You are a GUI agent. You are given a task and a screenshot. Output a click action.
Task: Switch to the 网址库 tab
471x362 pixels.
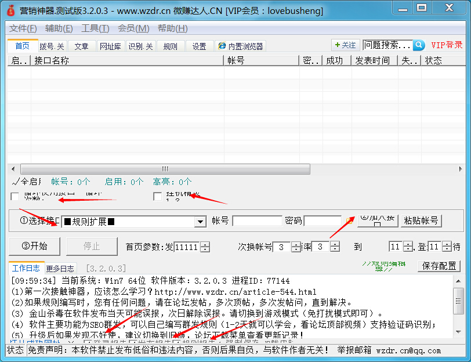click(x=110, y=46)
